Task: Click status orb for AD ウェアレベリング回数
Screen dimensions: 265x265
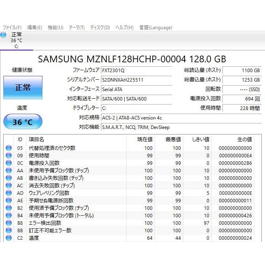Action: 9,193
